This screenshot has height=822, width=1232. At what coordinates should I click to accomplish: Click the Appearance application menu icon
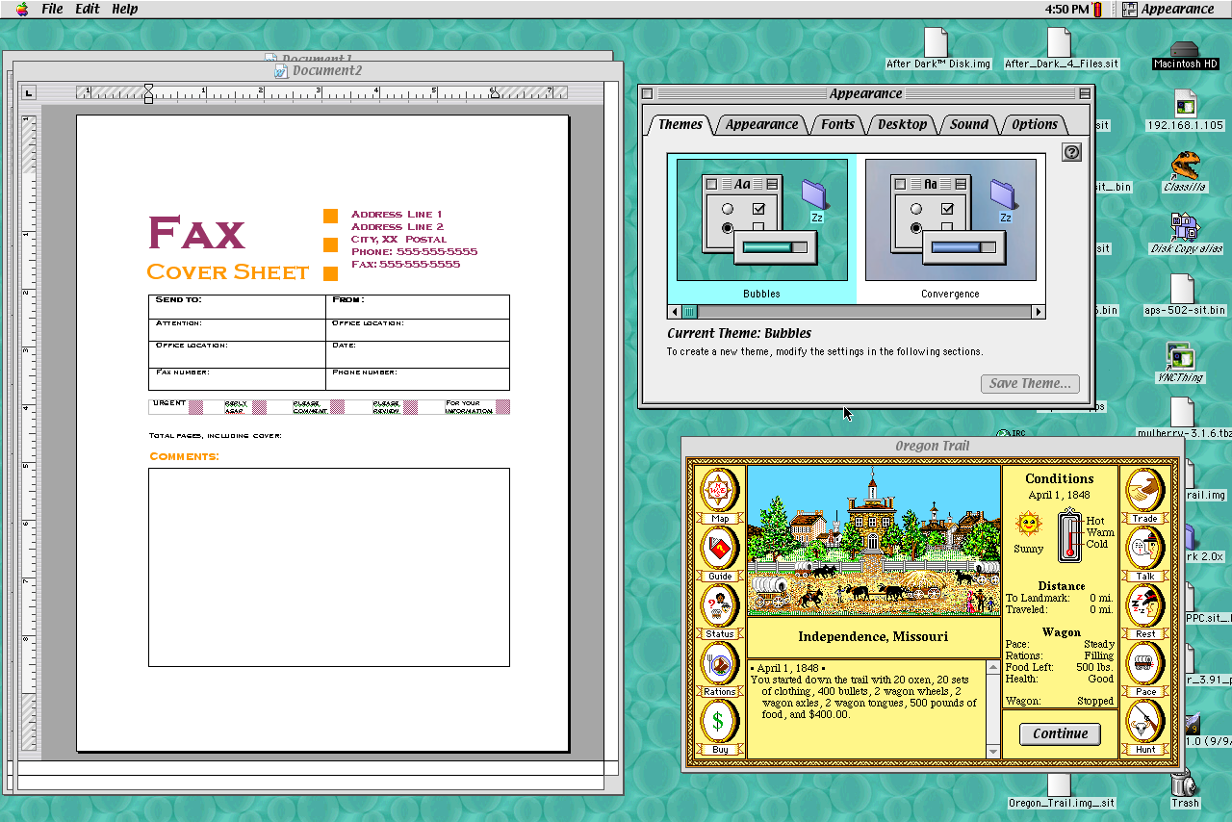click(x=1130, y=9)
